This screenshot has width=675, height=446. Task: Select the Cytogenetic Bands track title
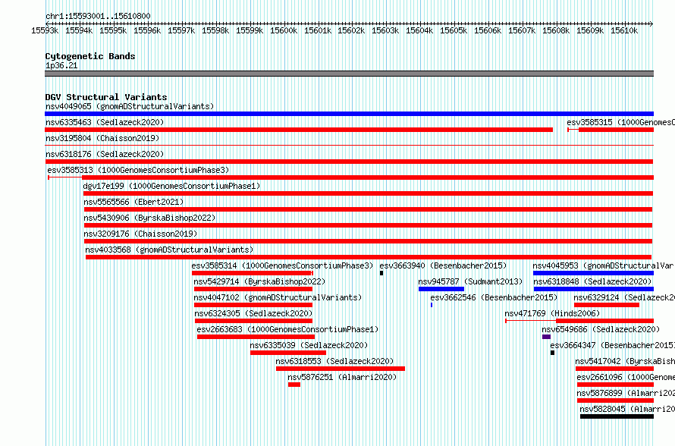pos(90,56)
